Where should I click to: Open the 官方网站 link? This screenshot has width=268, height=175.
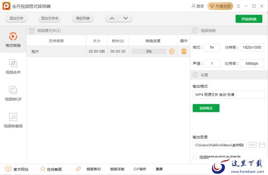click(17, 169)
